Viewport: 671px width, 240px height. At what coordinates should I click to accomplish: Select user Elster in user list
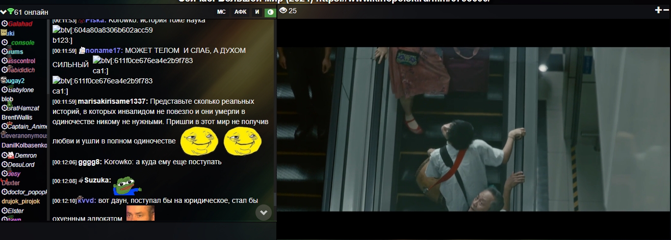tap(16, 211)
